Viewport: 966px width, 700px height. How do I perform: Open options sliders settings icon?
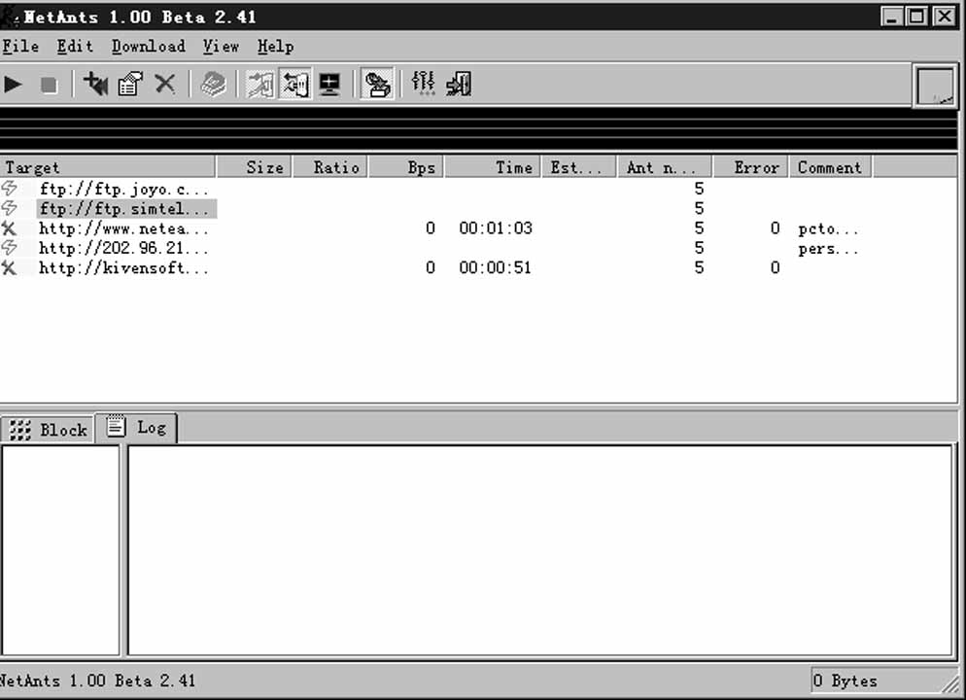coord(424,84)
